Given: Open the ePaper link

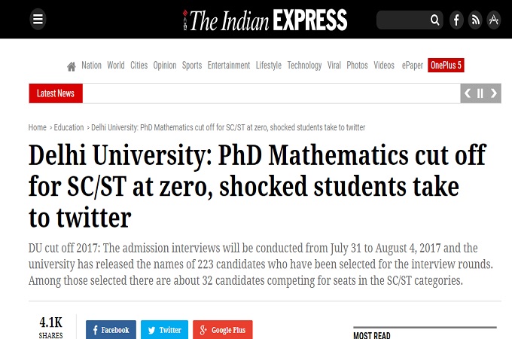Looking at the screenshot, I should pos(412,66).
